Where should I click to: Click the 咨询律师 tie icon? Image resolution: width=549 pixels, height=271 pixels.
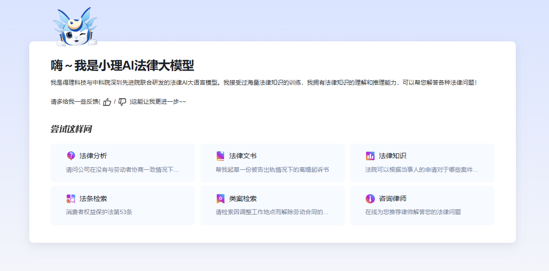click(x=370, y=199)
